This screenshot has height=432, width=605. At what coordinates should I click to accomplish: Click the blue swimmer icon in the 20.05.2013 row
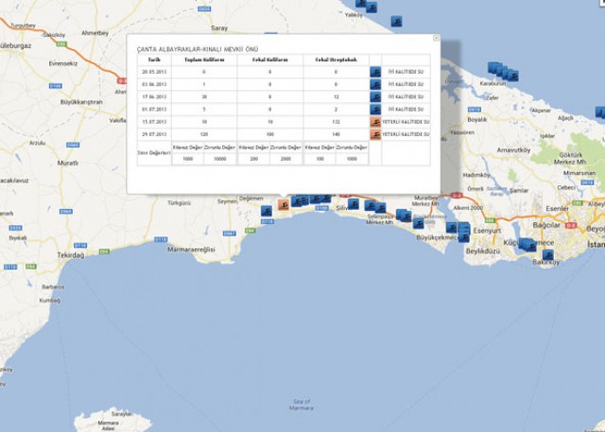(x=375, y=71)
